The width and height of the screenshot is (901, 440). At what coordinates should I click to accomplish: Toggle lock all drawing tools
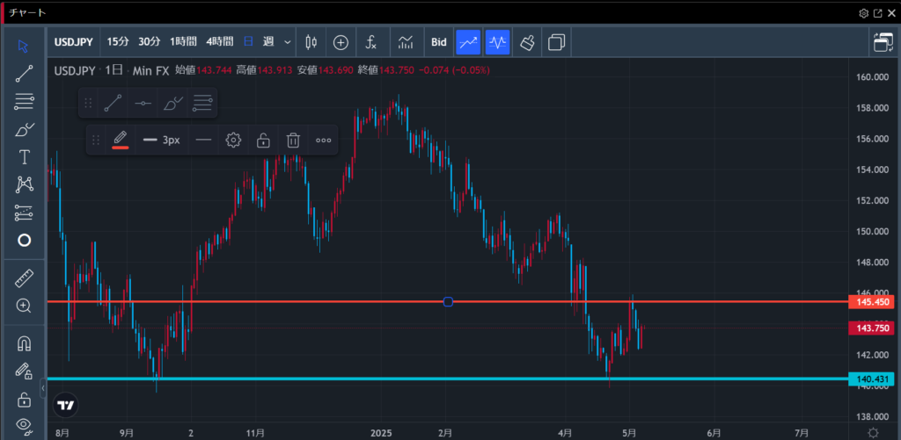coord(24,399)
